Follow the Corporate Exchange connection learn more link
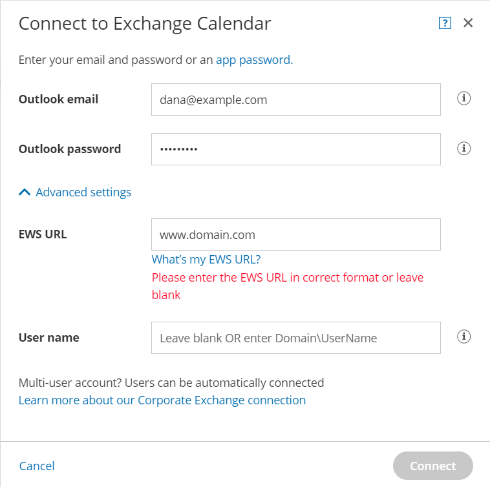The width and height of the screenshot is (490, 487). click(x=162, y=400)
